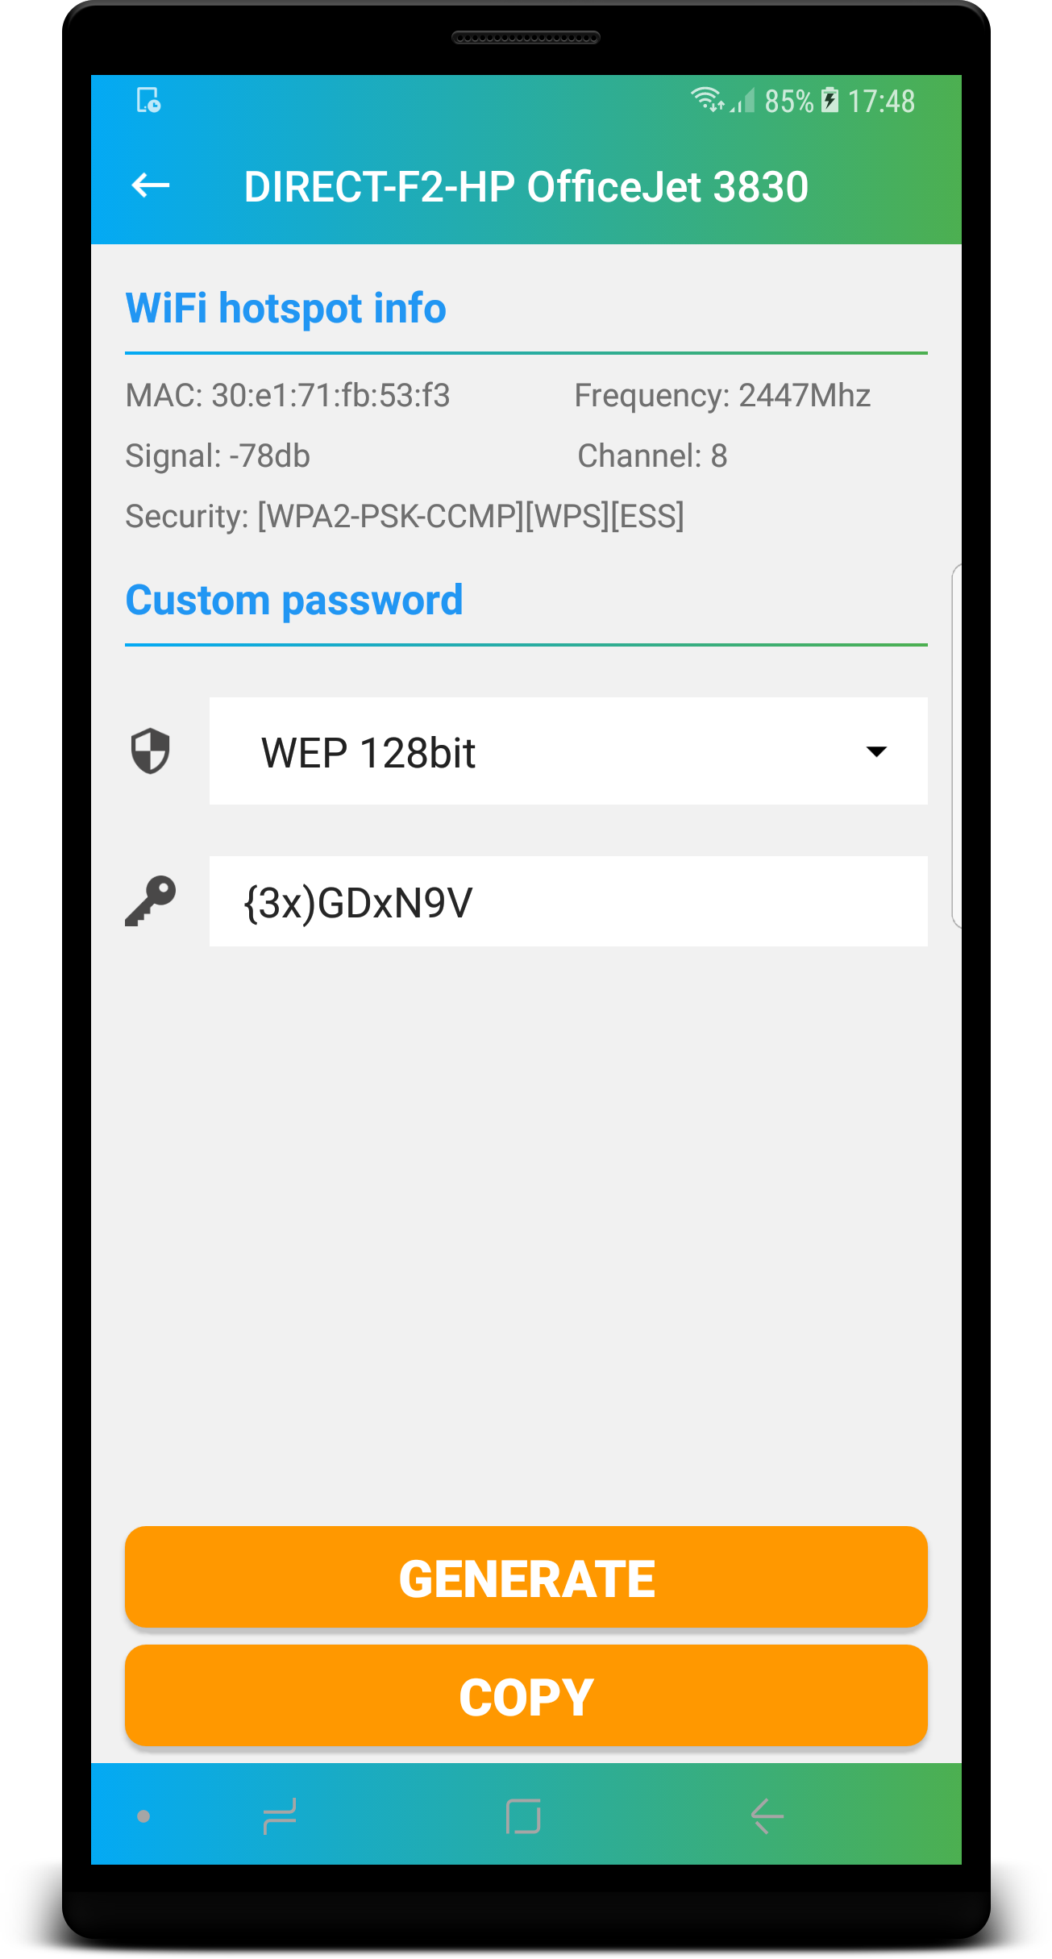Tap the battery charging icon in status bar
The image size is (1052, 1959).
coord(830,101)
